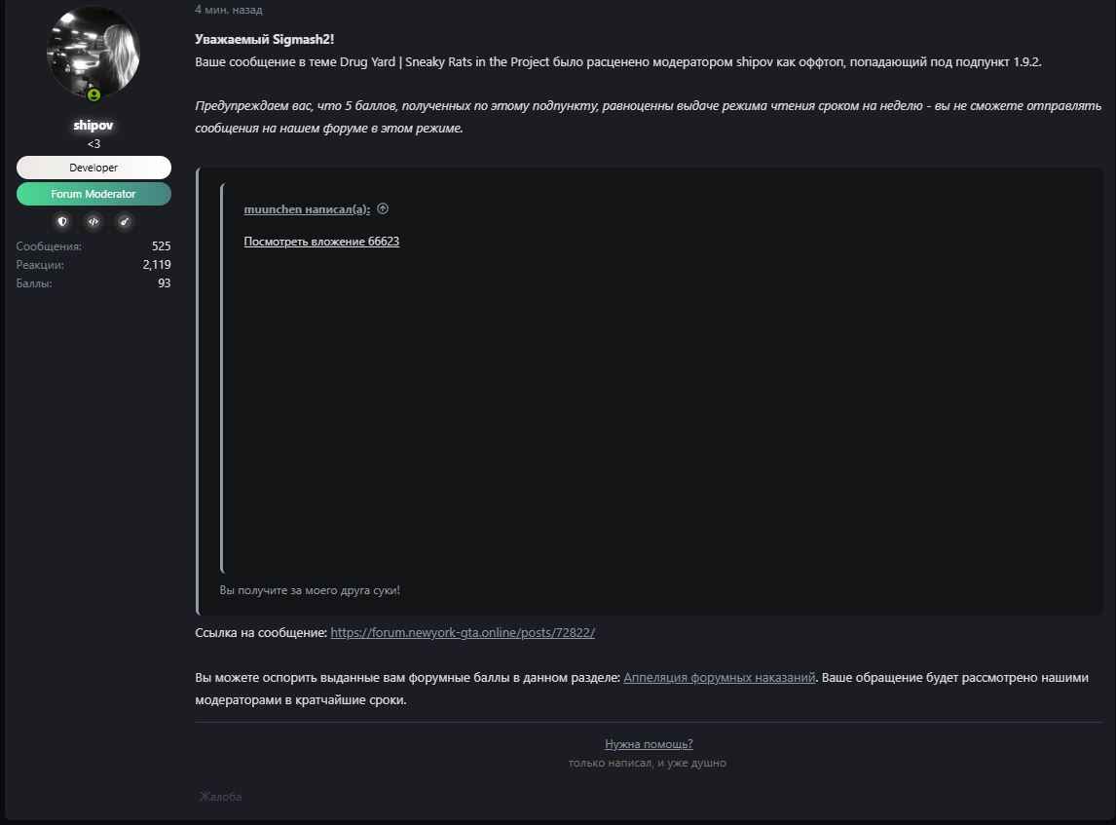Open the shipov username link
Image resolution: width=1116 pixels, height=825 pixels.
click(x=93, y=126)
